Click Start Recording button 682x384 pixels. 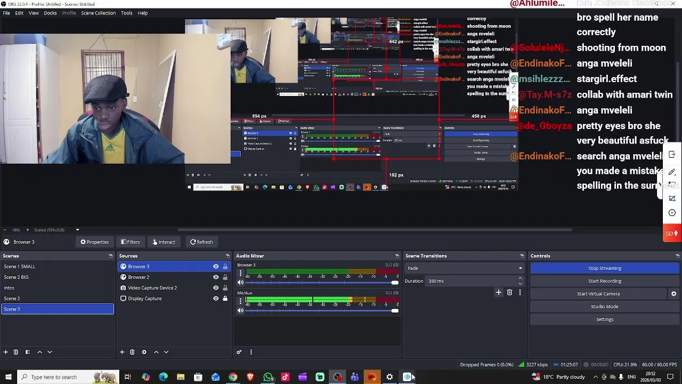tap(605, 281)
